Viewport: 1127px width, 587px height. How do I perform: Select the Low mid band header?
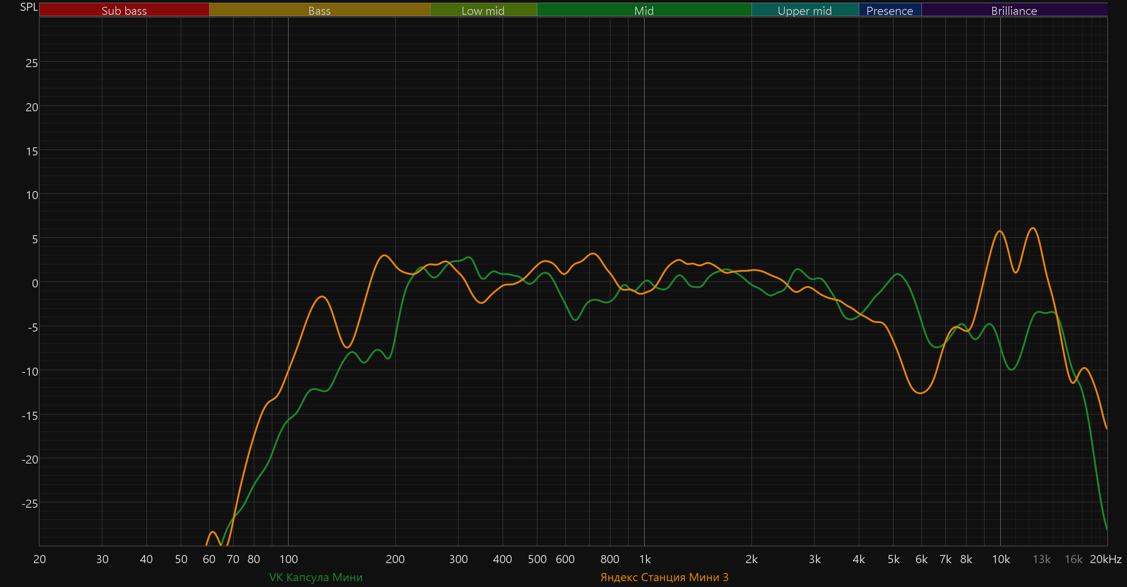tap(483, 10)
